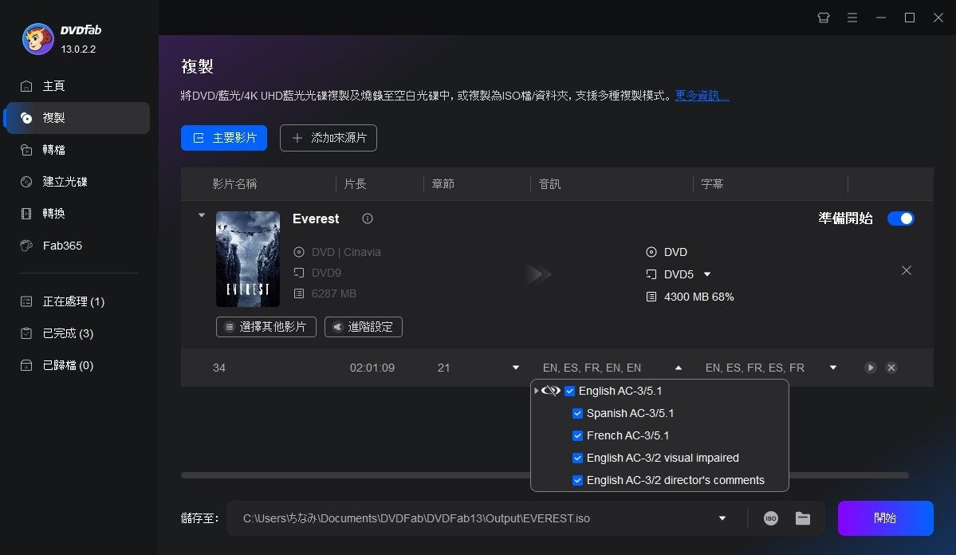The image size is (956, 555).
Task: Uncheck English AC-3/2 director's comments track
Action: [x=577, y=481]
